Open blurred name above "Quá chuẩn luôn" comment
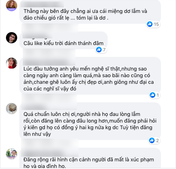The width and height of the screenshot is (176, 169). (x=49, y=107)
